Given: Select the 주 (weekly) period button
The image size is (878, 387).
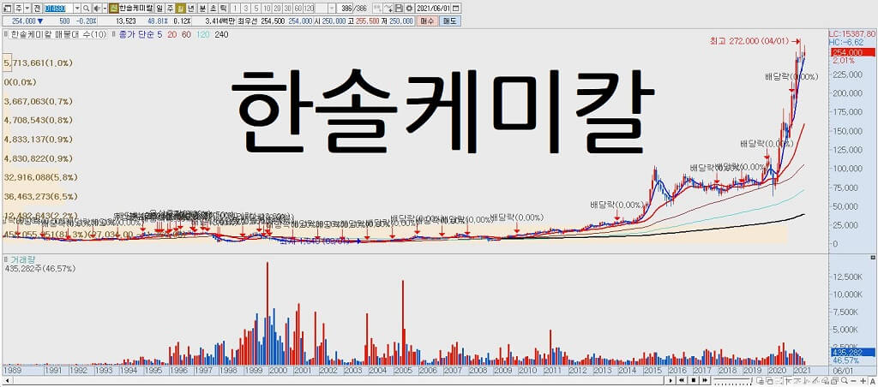Looking at the screenshot, I should click(170, 9).
